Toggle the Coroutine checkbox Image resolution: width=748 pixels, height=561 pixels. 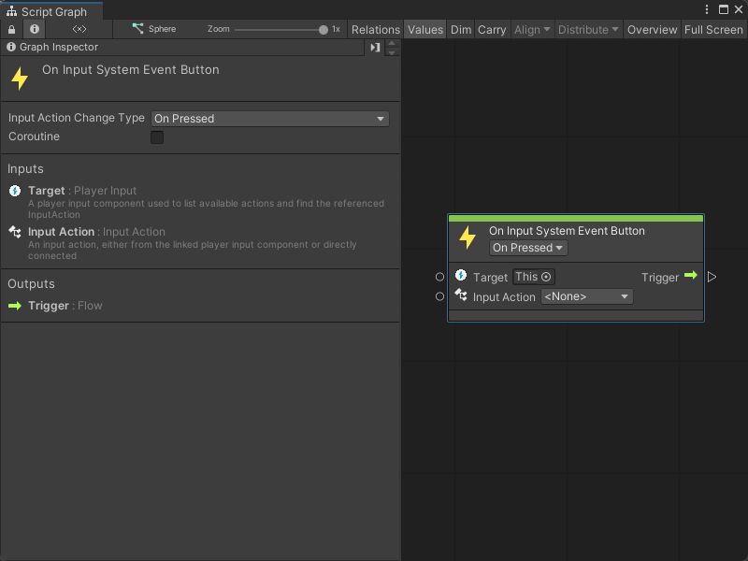pyautogui.click(x=156, y=137)
